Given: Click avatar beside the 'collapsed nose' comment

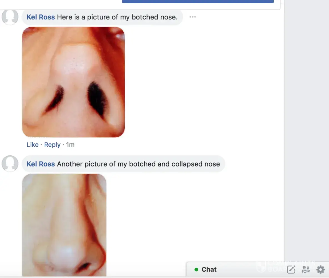Looking at the screenshot, I should 10,163.
